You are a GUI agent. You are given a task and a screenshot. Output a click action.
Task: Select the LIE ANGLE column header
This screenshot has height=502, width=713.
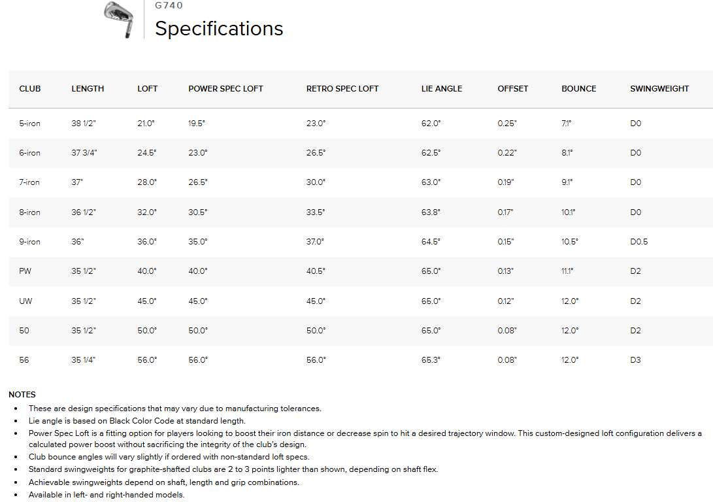click(442, 89)
